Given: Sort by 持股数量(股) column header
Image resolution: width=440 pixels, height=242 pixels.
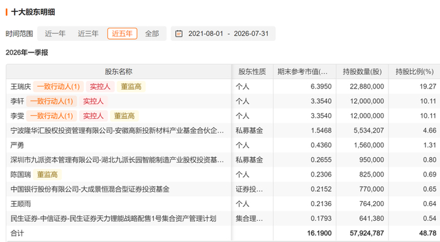Looking at the screenshot, I should (362, 72).
